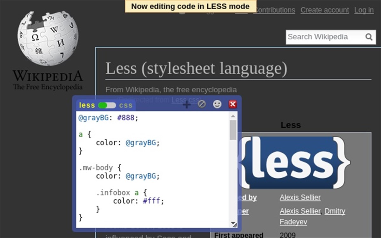Click the prohibition icon to disable styles
The image size is (381, 238).
202,104
